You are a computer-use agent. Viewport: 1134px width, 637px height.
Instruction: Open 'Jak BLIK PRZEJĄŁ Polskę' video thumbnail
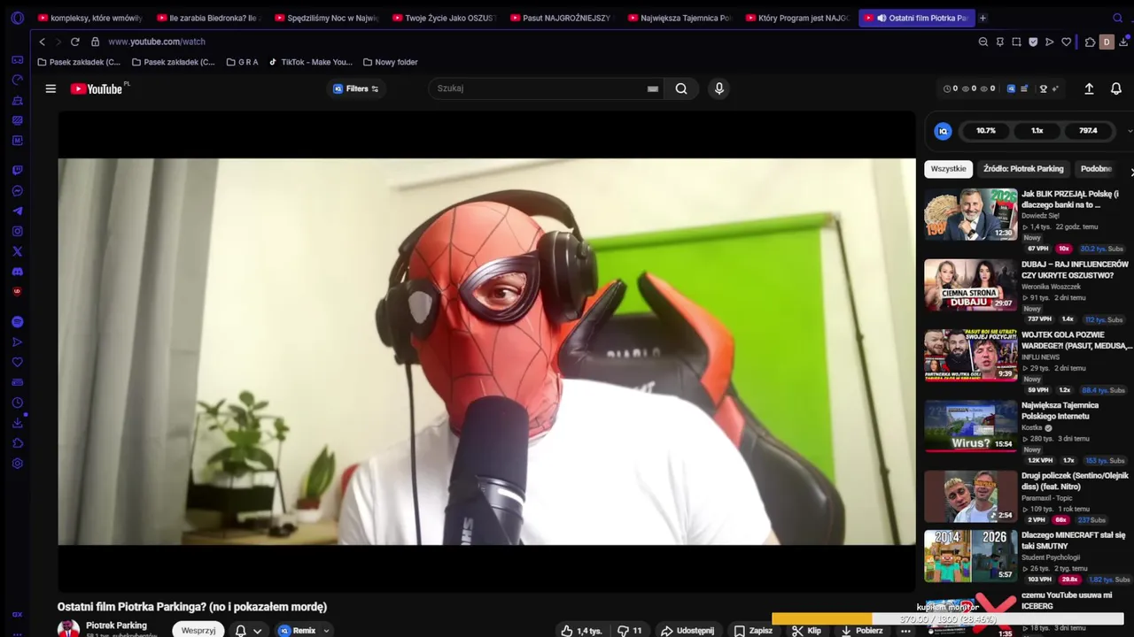(971, 214)
